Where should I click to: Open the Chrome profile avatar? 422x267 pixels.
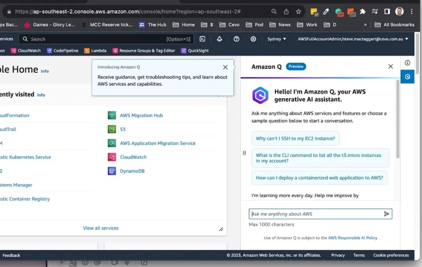(399, 12)
